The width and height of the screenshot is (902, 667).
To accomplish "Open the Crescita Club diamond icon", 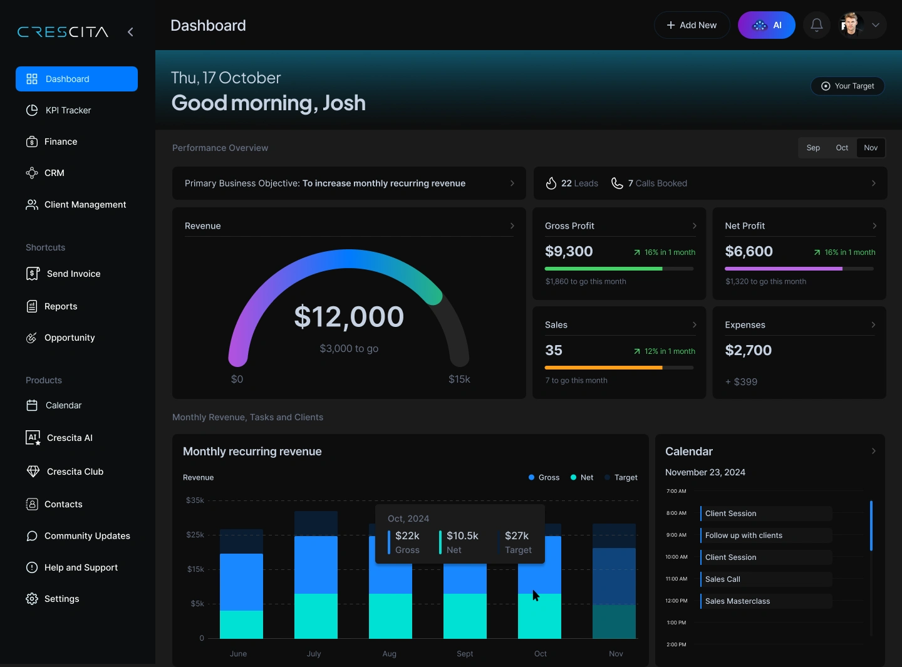I will 32,472.
